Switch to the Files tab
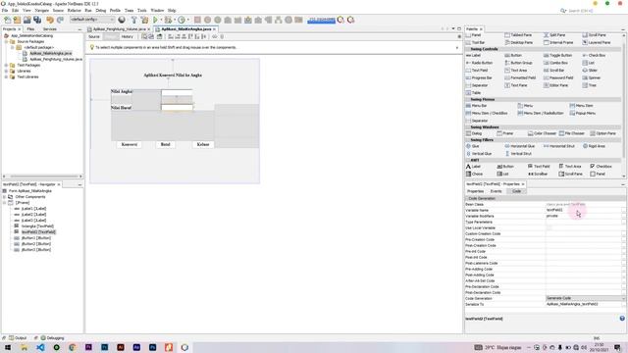 30,29
